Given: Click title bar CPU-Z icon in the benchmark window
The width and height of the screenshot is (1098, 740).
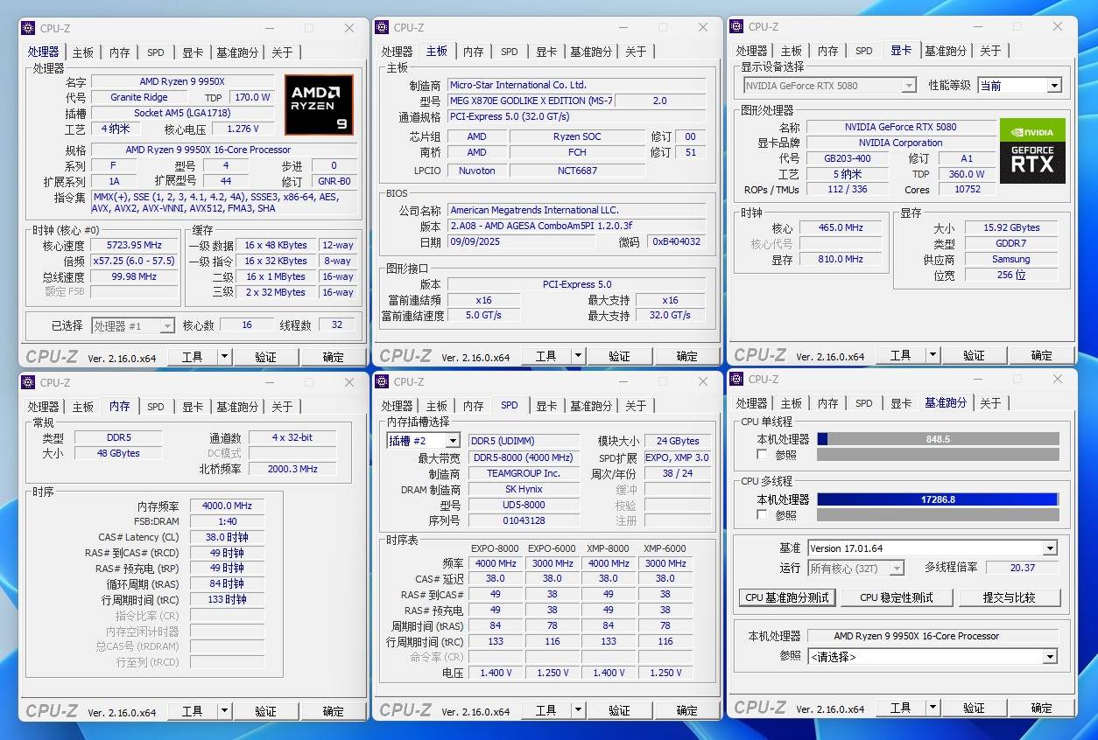Looking at the screenshot, I should 736,379.
